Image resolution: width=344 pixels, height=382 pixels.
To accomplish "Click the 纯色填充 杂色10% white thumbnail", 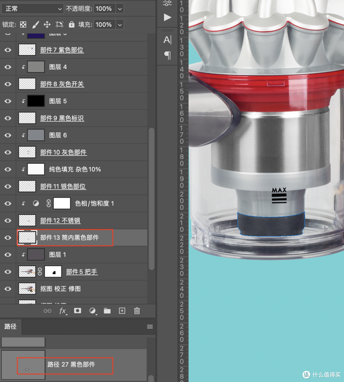I will click(x=36, y=169).
